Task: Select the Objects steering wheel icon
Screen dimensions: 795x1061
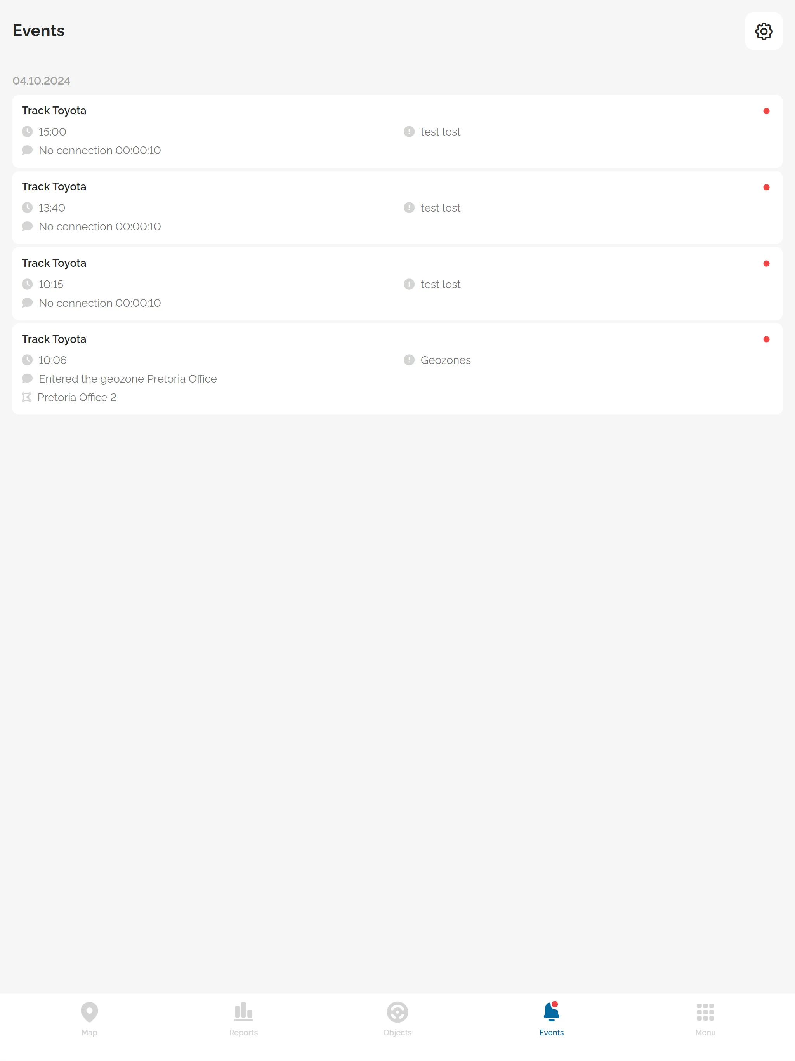Action: 397,1012
